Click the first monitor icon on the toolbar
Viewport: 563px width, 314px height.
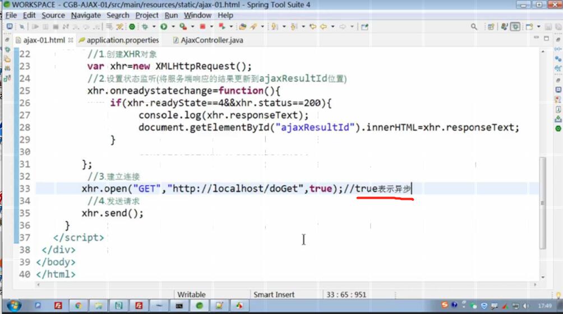point(10,26)
